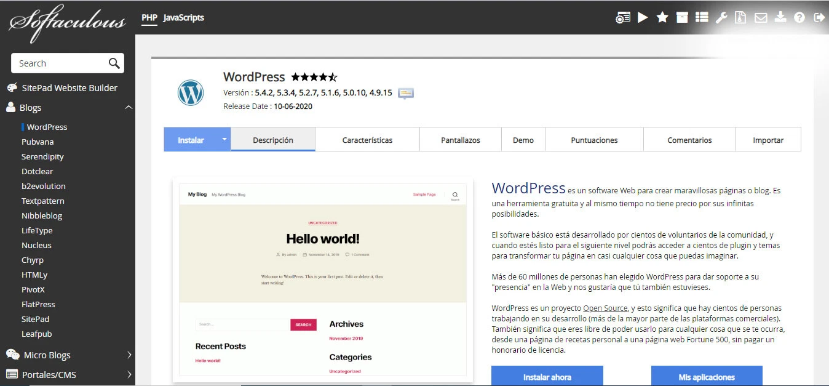Select b2evolution in the Blogs list

(x=43, y=186)
